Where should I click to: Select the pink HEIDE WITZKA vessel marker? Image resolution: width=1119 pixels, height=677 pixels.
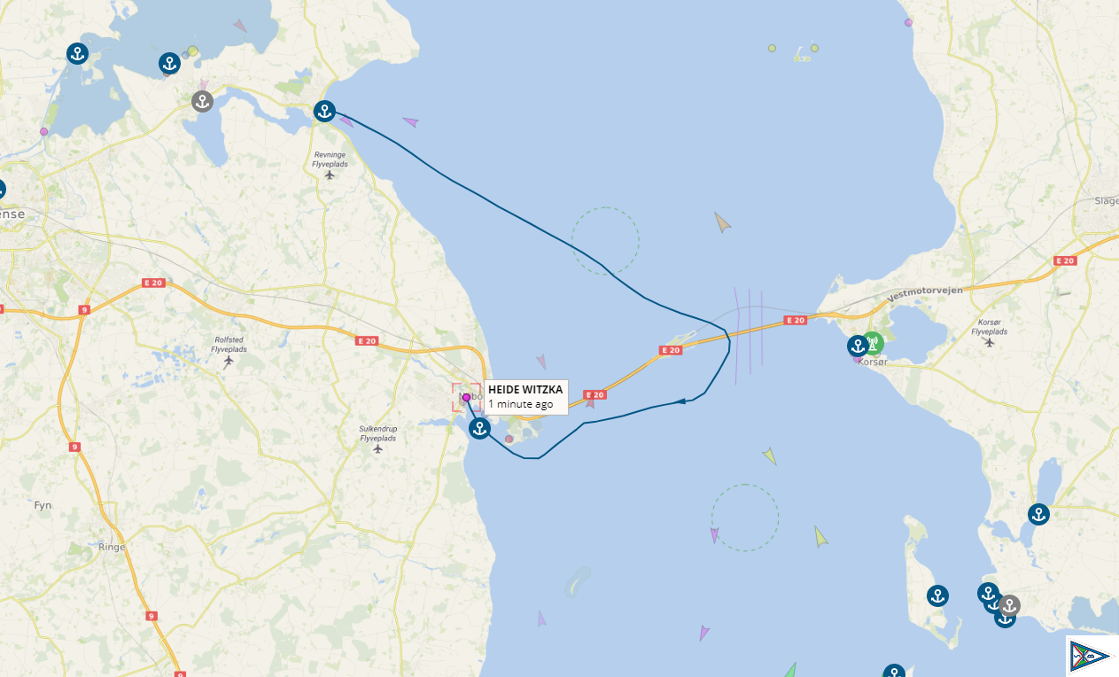coord(466,397)
